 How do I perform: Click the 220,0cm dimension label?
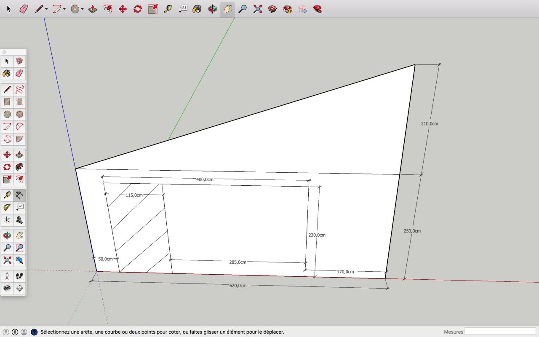click(317, 235)
